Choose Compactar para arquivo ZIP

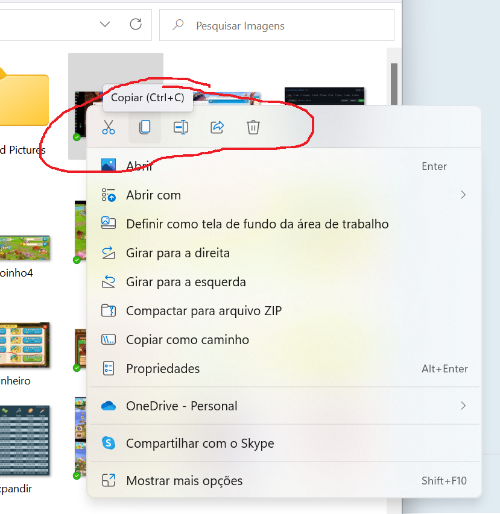tap(203, 311)
